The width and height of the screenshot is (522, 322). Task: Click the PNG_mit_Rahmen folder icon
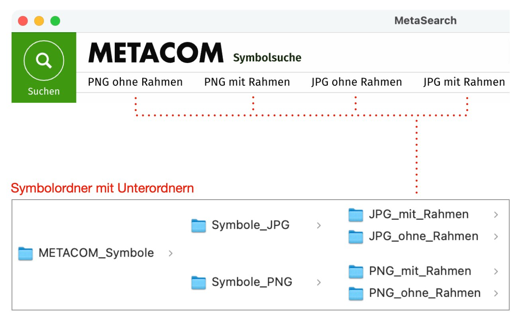(356, 271)
